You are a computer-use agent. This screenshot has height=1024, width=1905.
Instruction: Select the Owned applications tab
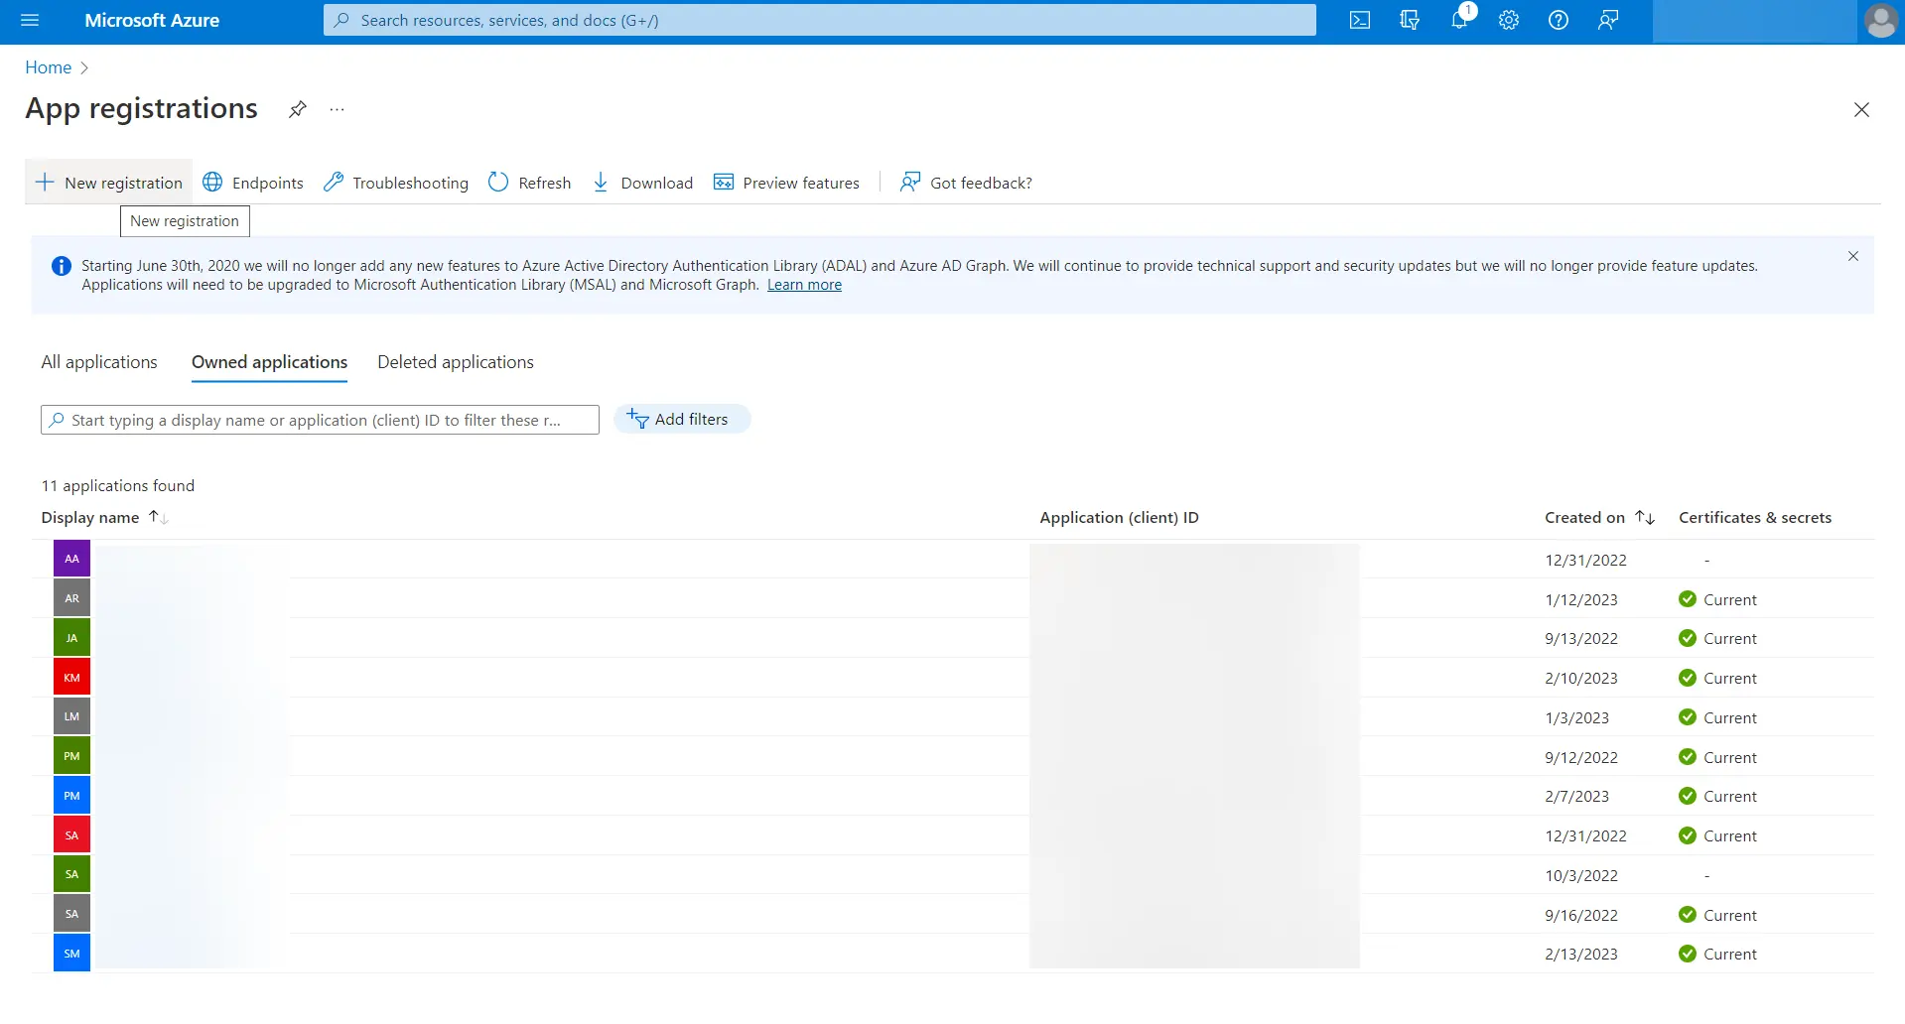click(x=270, y=362)
